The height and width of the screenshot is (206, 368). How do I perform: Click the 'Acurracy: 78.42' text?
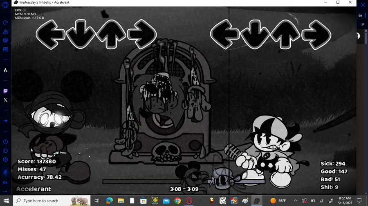coord(39,177)
